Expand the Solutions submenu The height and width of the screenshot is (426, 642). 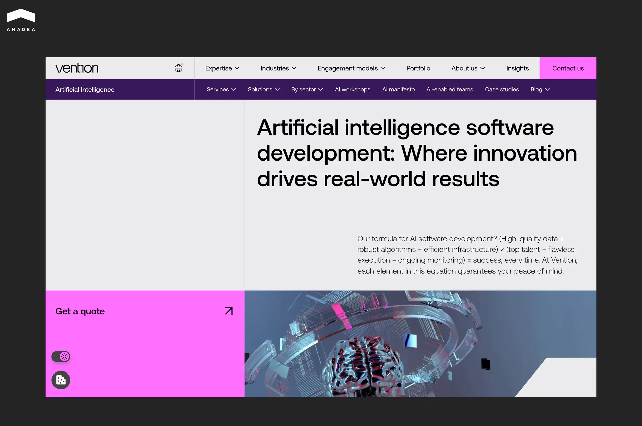coord(263,89)
